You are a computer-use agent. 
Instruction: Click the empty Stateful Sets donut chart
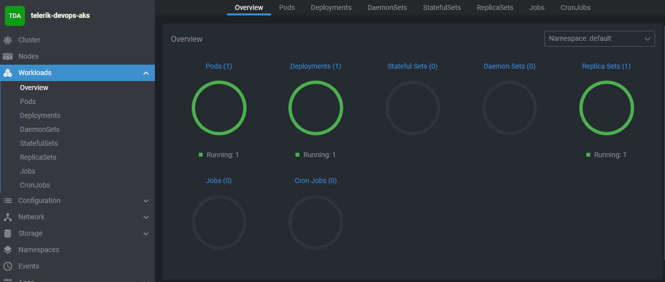pyautogui.click(x=412, y=108)
